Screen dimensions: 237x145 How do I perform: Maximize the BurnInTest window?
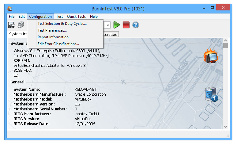pos(212,8)
